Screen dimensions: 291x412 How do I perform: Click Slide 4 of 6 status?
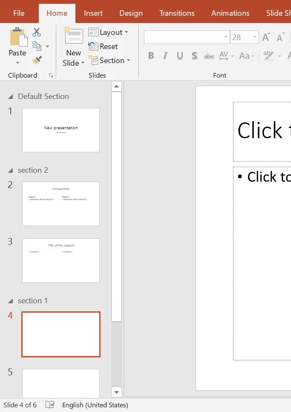[x=20, y=405]
